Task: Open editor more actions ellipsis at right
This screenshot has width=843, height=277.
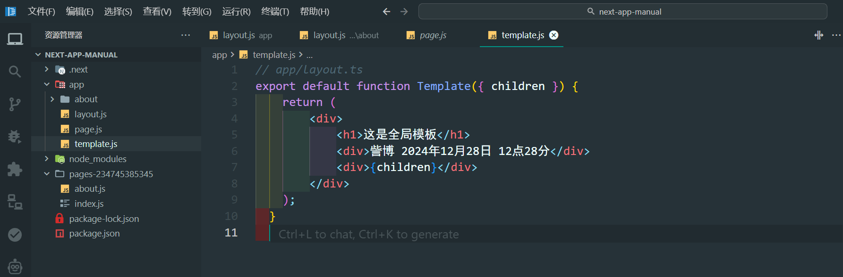Action: pyautogui.click(x=836, y=35)
